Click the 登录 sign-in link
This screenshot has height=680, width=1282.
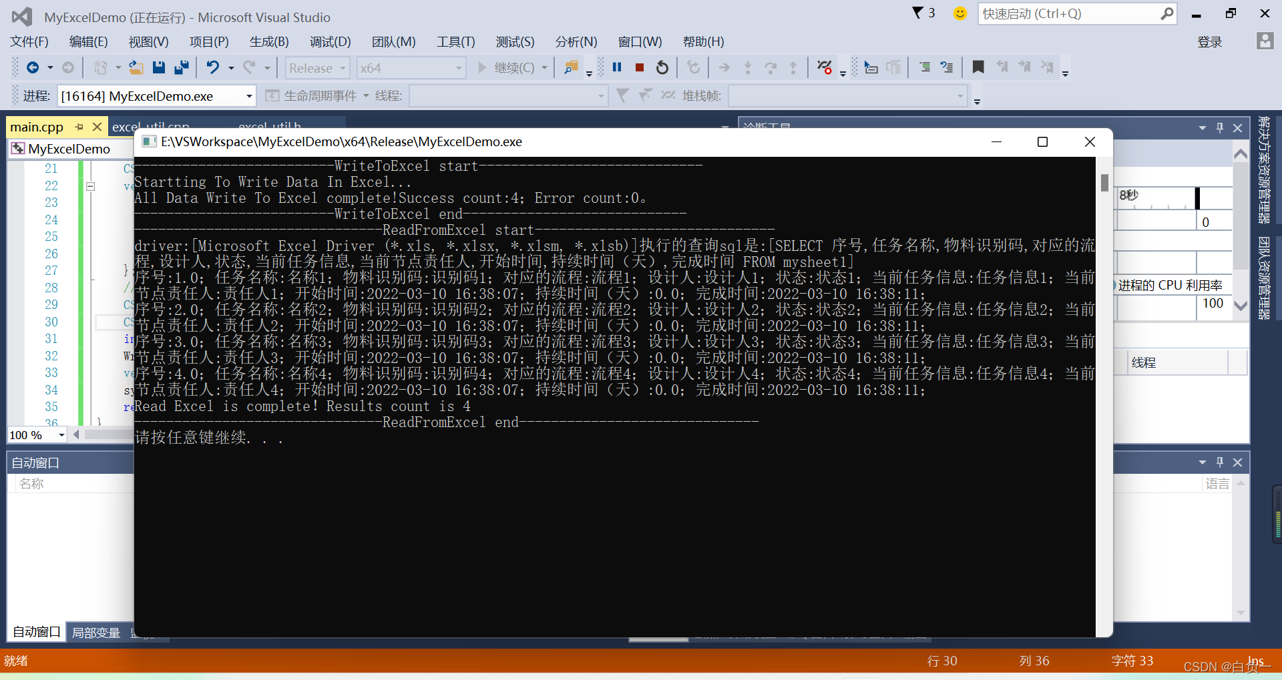pos(1210,42)
